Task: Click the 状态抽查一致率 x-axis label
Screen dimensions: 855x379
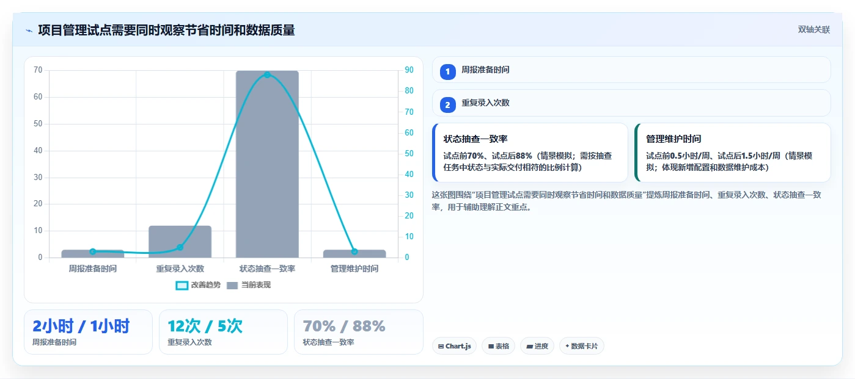Action: pos(267,269)
